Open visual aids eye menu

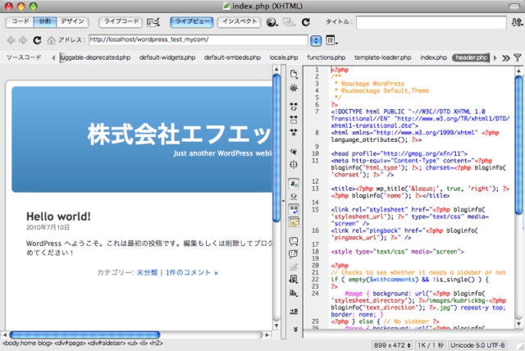click(x=289, y=22)
